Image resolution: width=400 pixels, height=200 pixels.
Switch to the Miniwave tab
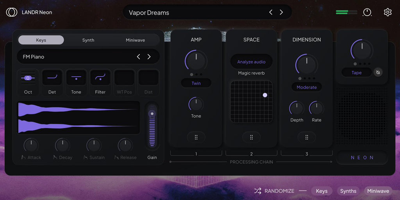click(x=135, y=40)
